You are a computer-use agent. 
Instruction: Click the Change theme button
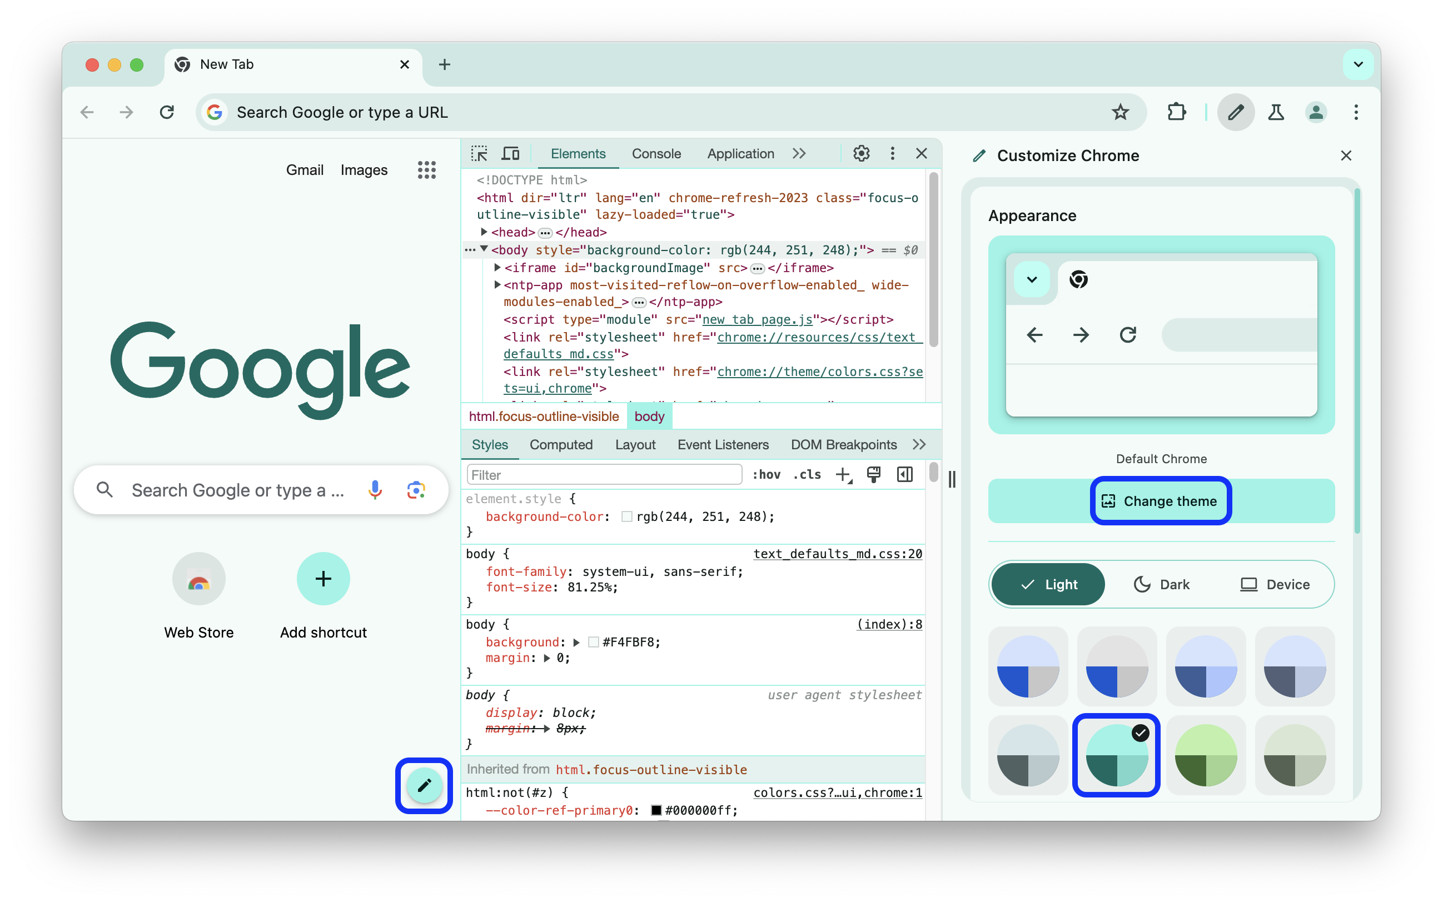pos(1159,500)
